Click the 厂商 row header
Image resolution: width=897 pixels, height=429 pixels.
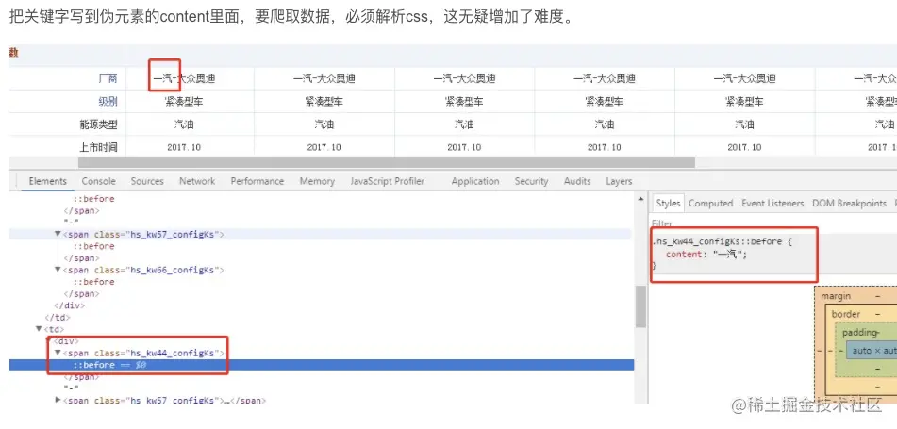click(108, 78)
